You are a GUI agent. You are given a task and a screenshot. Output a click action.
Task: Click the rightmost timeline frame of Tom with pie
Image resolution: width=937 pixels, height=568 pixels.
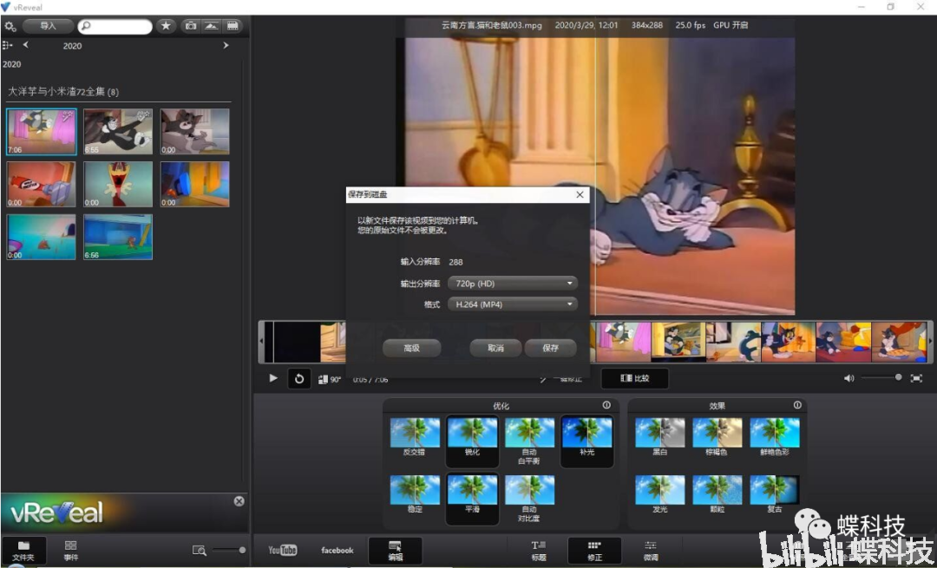click(899, 342)
